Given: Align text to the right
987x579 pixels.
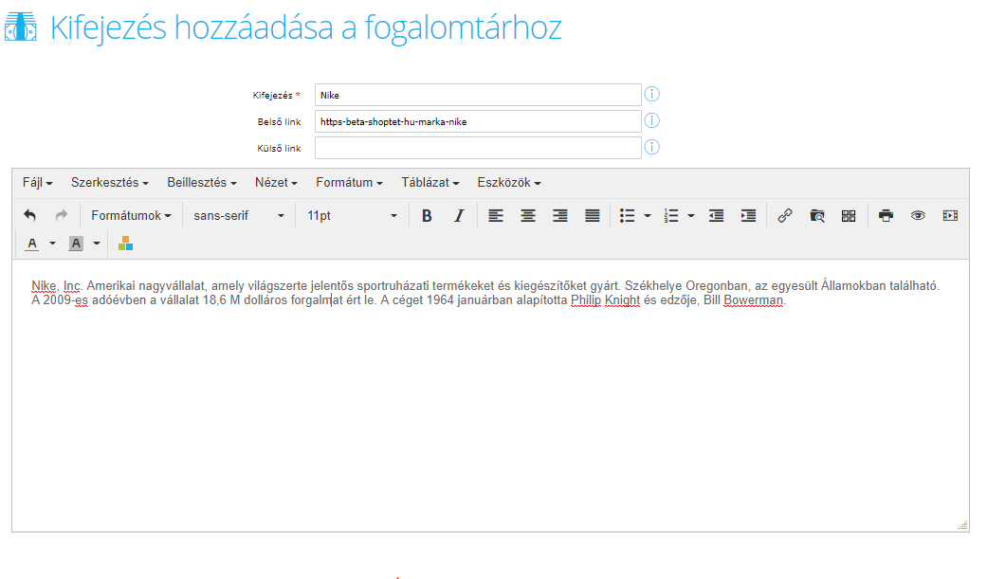Looking at the screenshot, I should tap(560, 215).
